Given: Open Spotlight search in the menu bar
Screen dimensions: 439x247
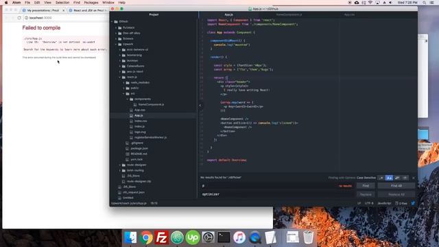Looking at the screenshot, I should (x=425, y=3).
